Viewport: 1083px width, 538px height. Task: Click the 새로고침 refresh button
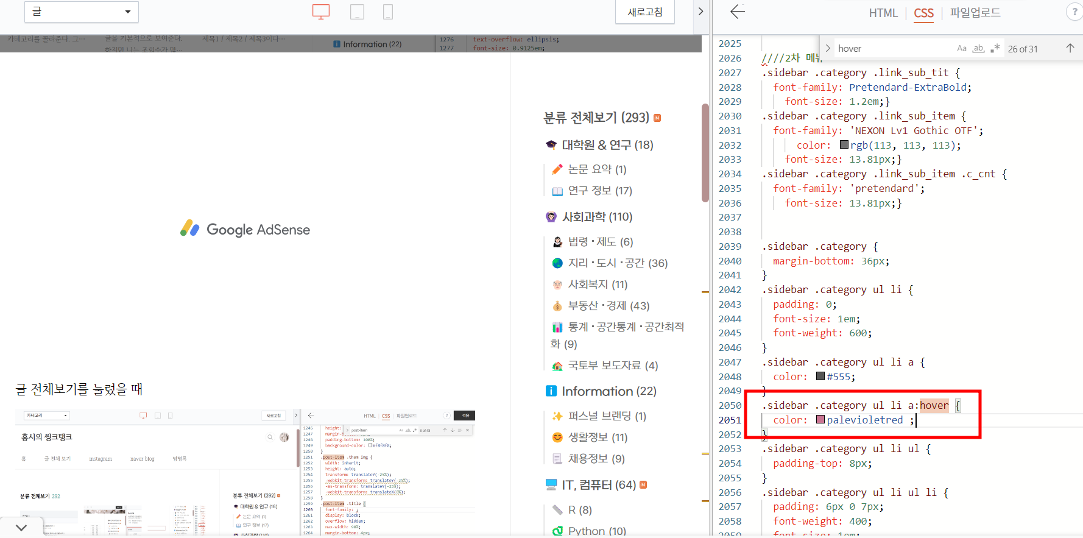click(x=645, y=12)
